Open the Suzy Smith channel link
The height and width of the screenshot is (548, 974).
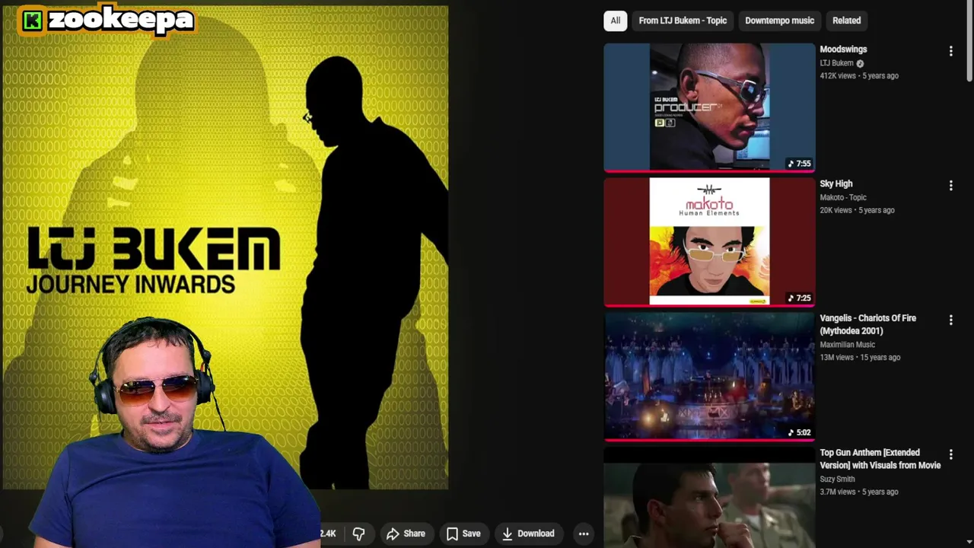coord(837,479)
